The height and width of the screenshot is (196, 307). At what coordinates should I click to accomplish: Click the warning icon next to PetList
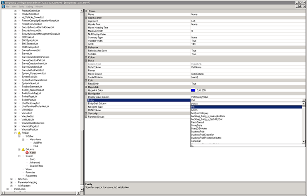click(19, 133)
